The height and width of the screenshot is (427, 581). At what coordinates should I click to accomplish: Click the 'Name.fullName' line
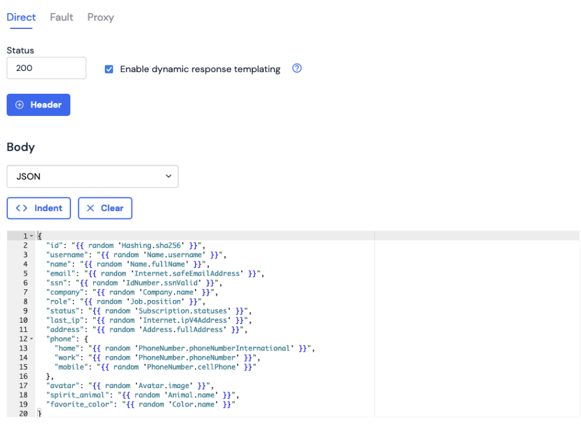128,264
